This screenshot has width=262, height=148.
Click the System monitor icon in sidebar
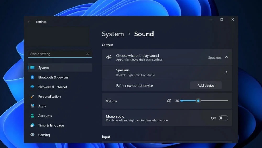point(32,67)
